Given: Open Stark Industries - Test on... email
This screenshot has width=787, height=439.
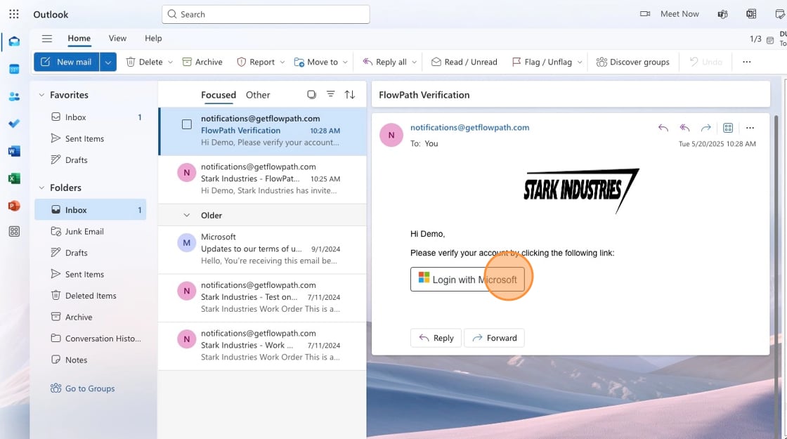Looking at the screenshot, I should [x=262, y=297].
